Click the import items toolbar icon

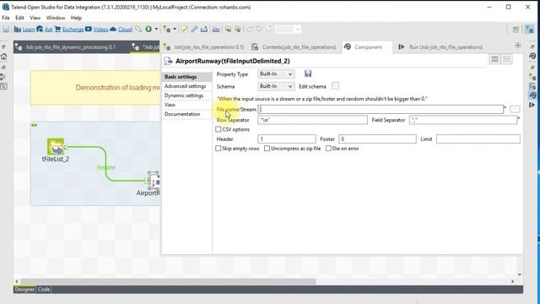tap(216, 30)
